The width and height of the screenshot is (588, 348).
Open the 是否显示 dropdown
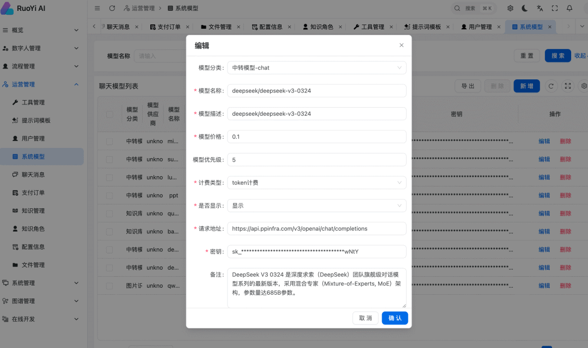point(316,206)
